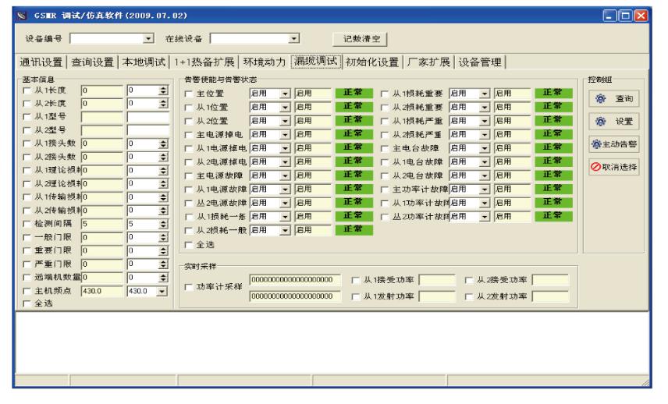Screen dimensions: 668x404
Task: Click the 从1型号 white text field
Action: pos(148,117)
